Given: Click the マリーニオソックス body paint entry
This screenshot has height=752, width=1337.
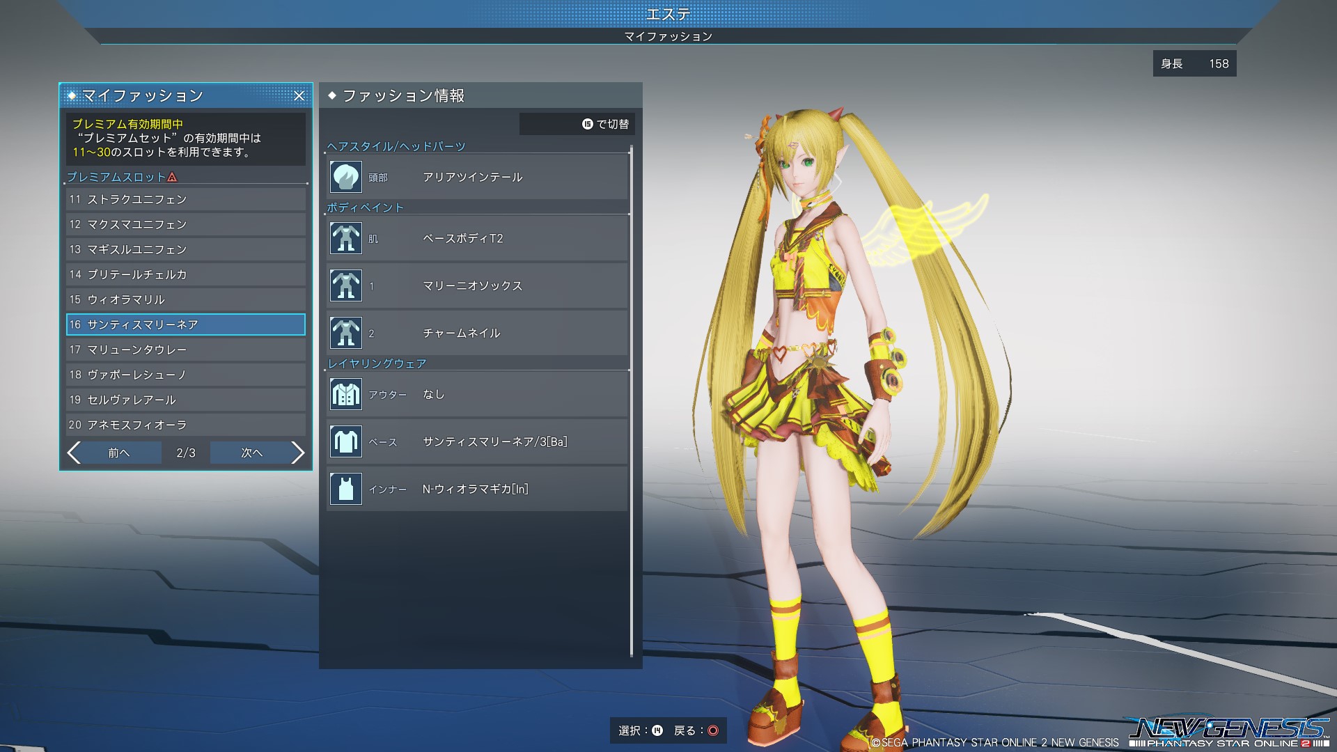Looking at the screenshot, I should [478, 285].
